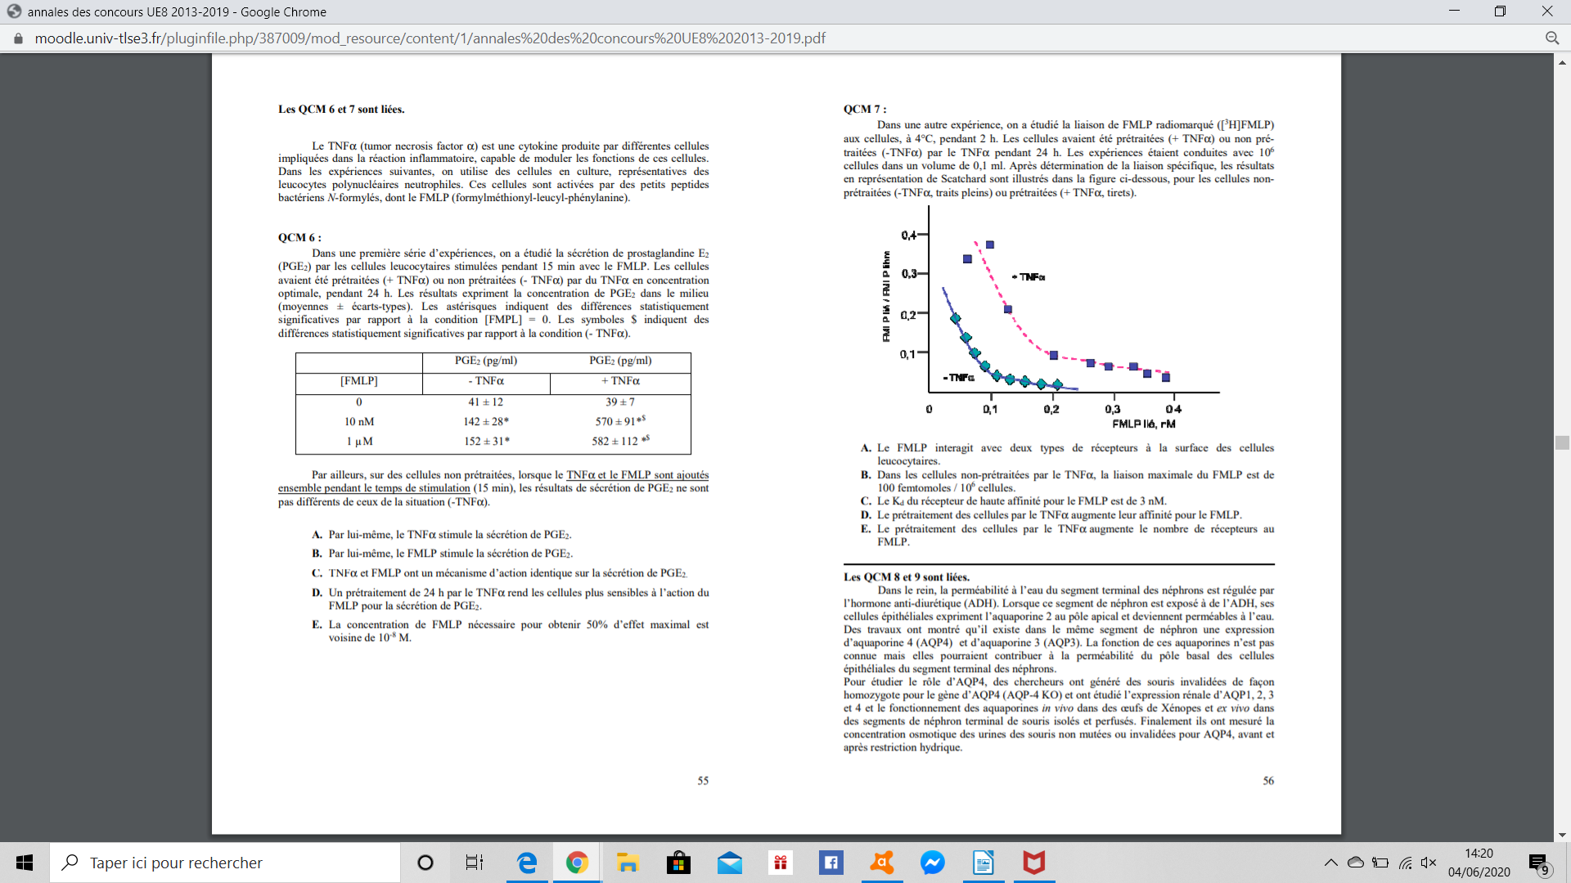Click the clock and date display
1571x883 pixels.
click(x=1479, y=863)
